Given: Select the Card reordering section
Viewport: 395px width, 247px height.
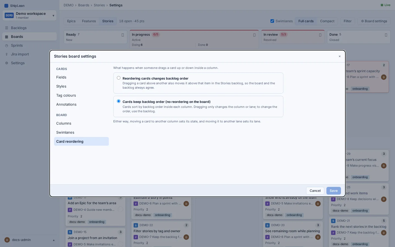Looking at the screenshot, I should tap(81, 142).
